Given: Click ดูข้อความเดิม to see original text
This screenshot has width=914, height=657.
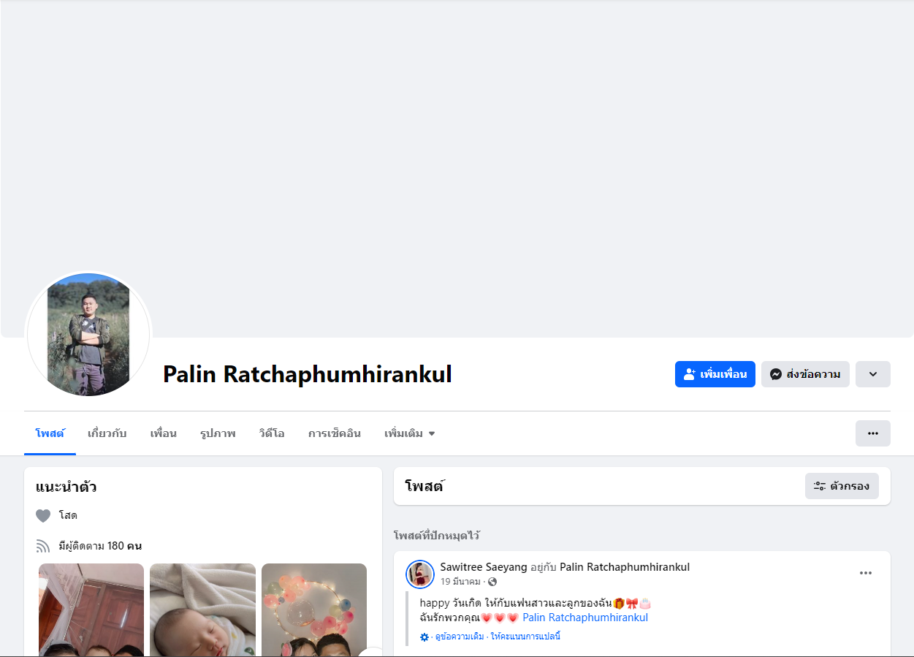Looking at the screenshot, I should [460, 637].
